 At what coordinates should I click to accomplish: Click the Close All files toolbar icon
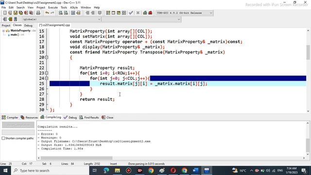click(x=31, y=13)
